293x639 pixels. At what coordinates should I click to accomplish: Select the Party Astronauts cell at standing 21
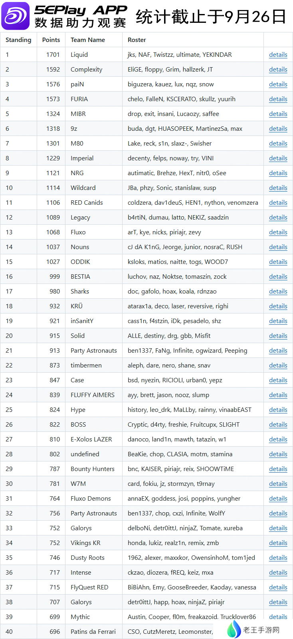click(94, 351)
